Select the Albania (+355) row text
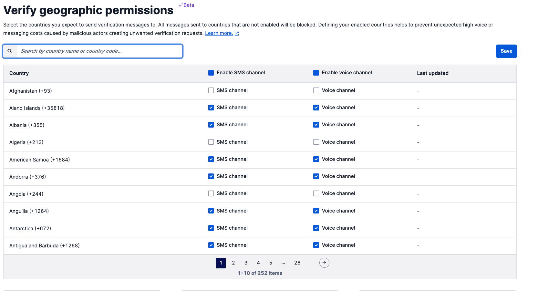 pyautogui.click(x=27, y=125)
